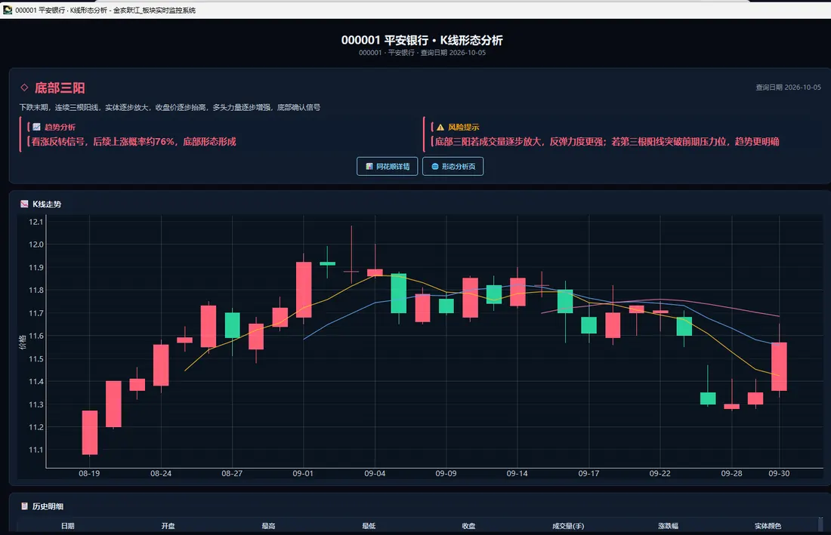Click the 历史明细 section icon
Image resolution: width=831 pixels, height=535 pixels.
click(24, 506)
